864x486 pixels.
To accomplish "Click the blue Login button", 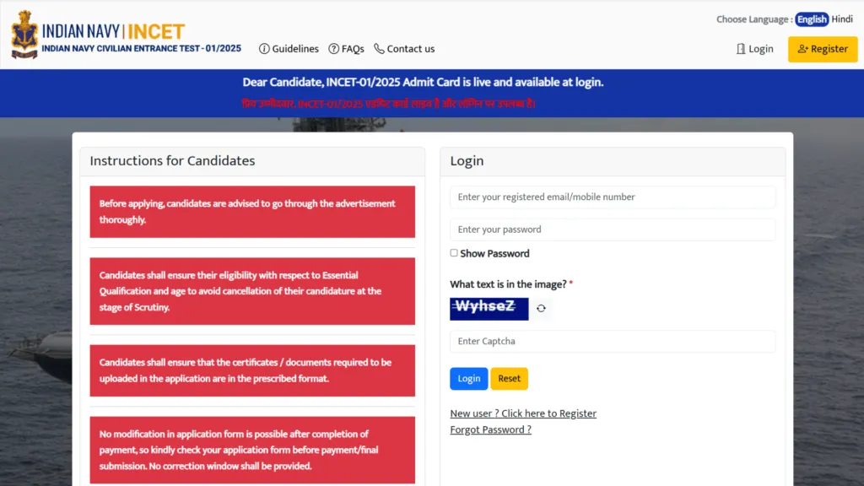I will [468, 378].
